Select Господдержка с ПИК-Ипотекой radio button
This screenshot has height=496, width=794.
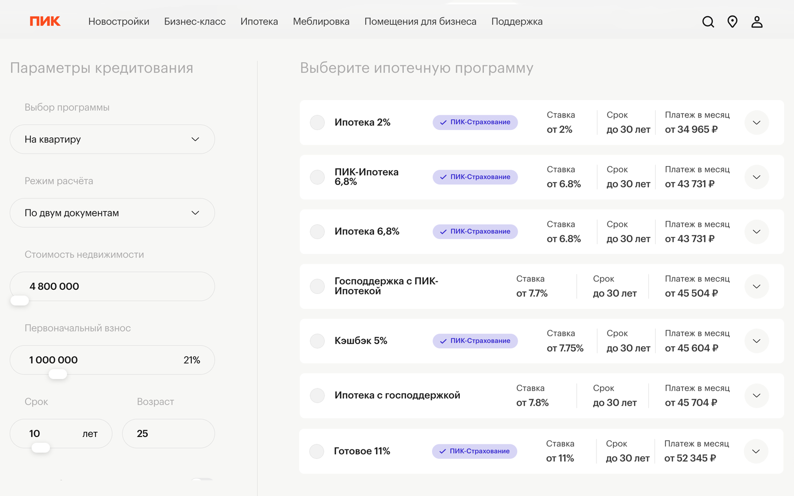[317, 286]
